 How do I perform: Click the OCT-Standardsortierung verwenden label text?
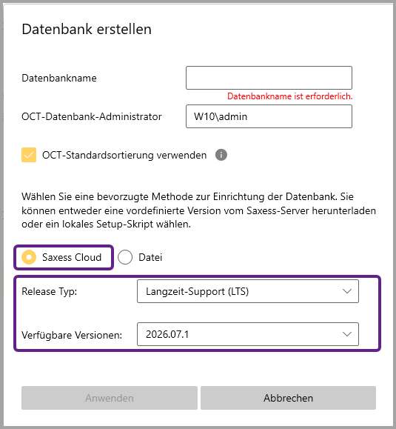124,155
